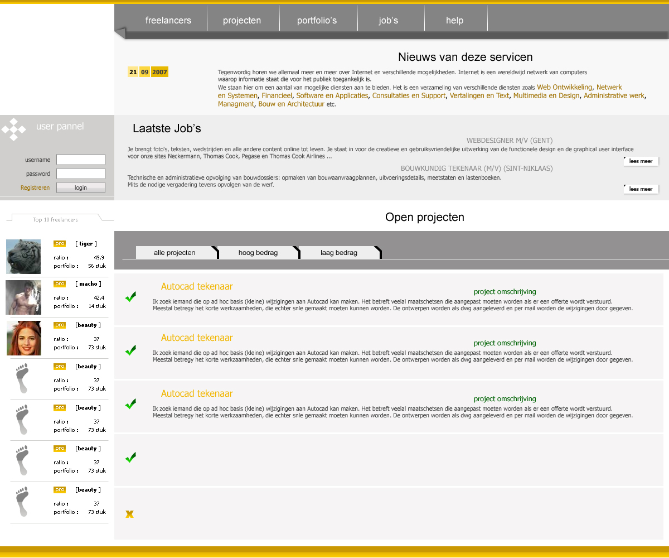669x558 pixels.
Task: Go to the projecten menu item
Action: click(242, 20)
